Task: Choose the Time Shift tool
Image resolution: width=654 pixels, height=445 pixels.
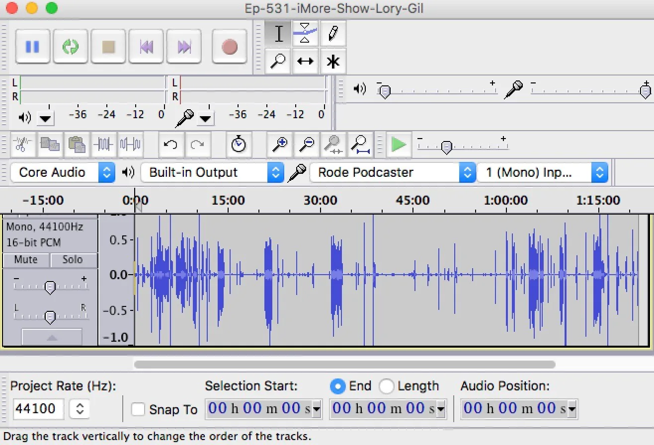Action: (x=305, y=61)
